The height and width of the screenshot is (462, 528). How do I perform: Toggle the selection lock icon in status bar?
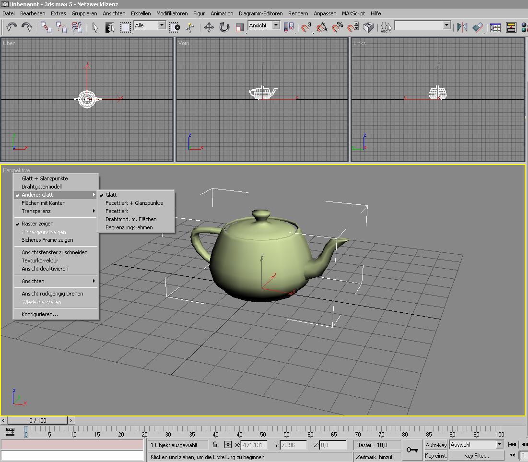point(215,444)
